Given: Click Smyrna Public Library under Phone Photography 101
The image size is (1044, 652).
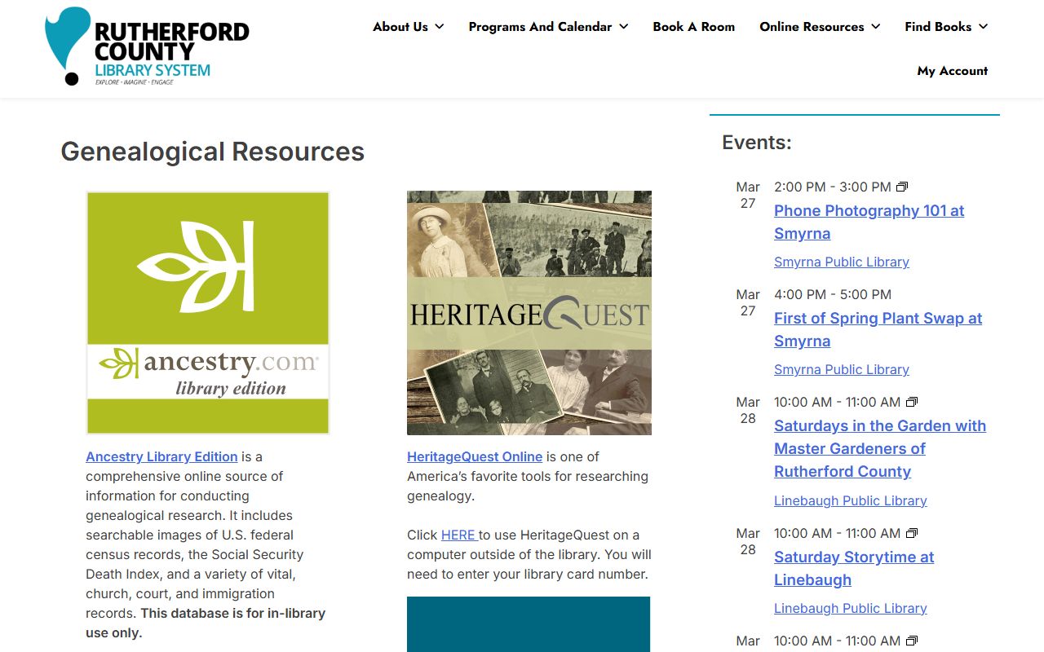Looking at the screenshot, I should pyautogui.click(x=842, y=262).
